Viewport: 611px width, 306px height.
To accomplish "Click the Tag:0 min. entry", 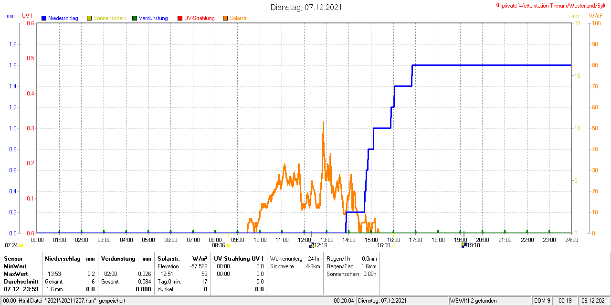I will tap(169, 282).
